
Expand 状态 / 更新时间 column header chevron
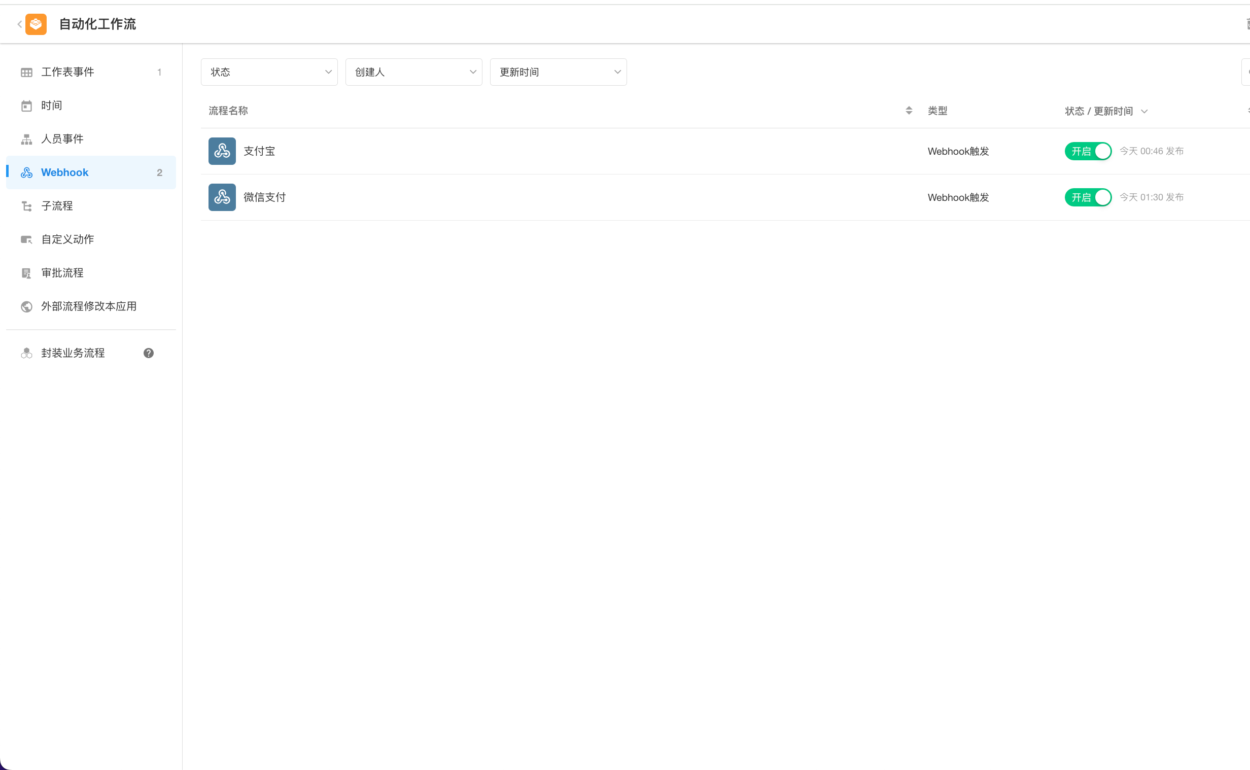click(1144, 112)
